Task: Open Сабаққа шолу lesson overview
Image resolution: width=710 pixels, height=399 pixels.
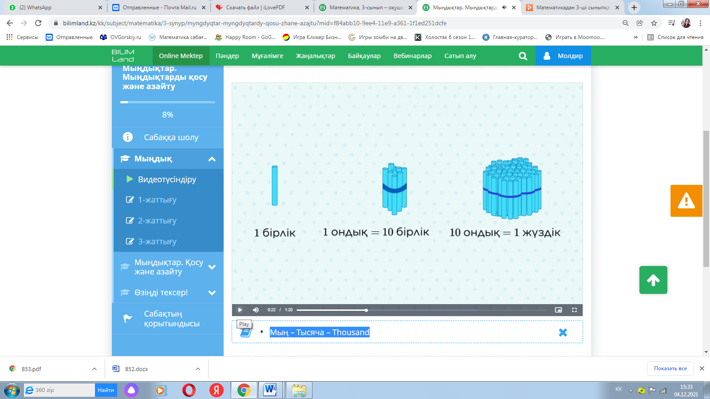Action: tap(168, 137)
